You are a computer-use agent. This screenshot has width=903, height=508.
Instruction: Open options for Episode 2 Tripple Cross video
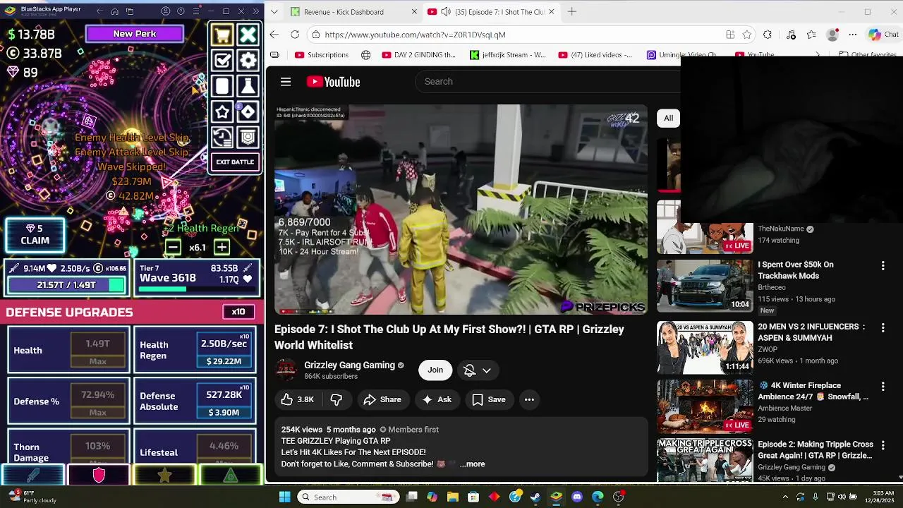point(883,446)
